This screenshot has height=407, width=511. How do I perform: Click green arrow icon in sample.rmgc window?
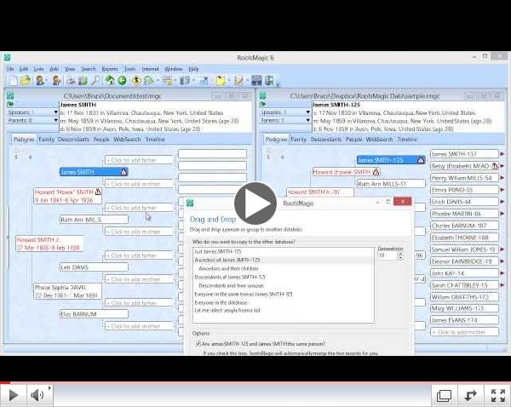tap(262, 104)
